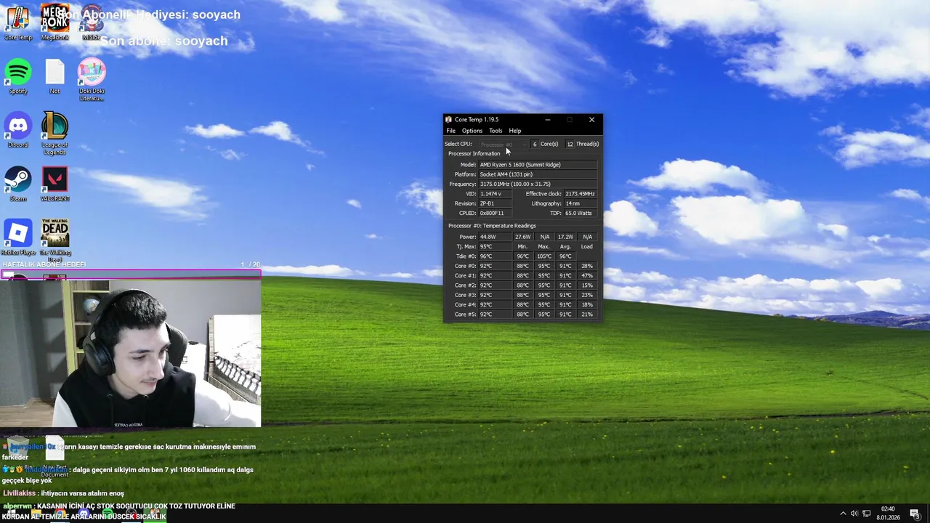Click the Core #3 row label

465,295
